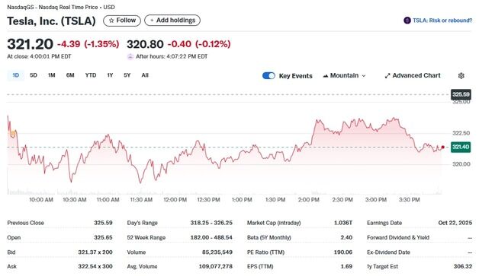Click the Advanced Chart expand arrows icon

387,75
